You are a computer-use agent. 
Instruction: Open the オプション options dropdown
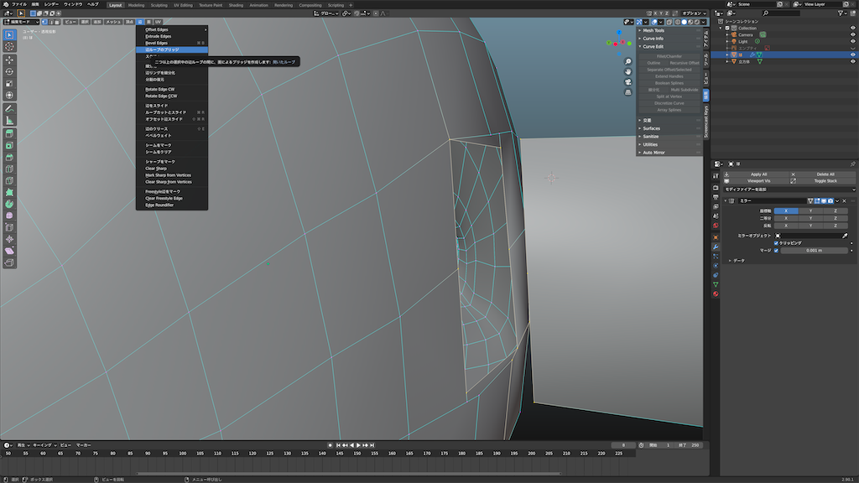click(694, 13)
